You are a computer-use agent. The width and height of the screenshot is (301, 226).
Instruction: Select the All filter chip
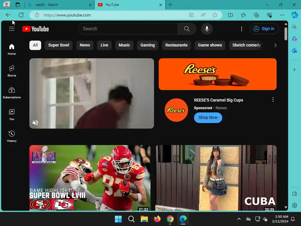tap(35, 45)
